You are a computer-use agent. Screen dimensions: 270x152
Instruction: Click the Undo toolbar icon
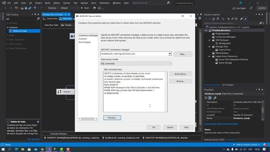pyautogui.click(x=35, y=8)
